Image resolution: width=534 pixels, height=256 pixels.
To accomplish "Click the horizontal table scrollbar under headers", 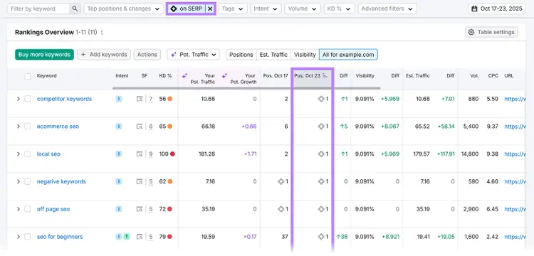I will coord(246,88).
